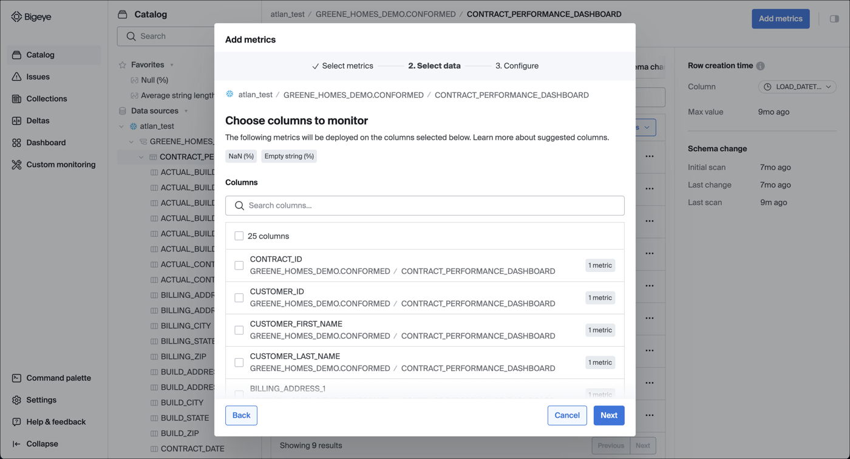This screenshot has height=459, width=850.
Task: Check the CUSTOMER_FIRST_NAME column checkbox
Action: point(239,330)
